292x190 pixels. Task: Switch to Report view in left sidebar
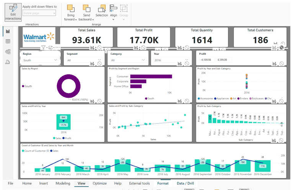[x=8, y=31]
